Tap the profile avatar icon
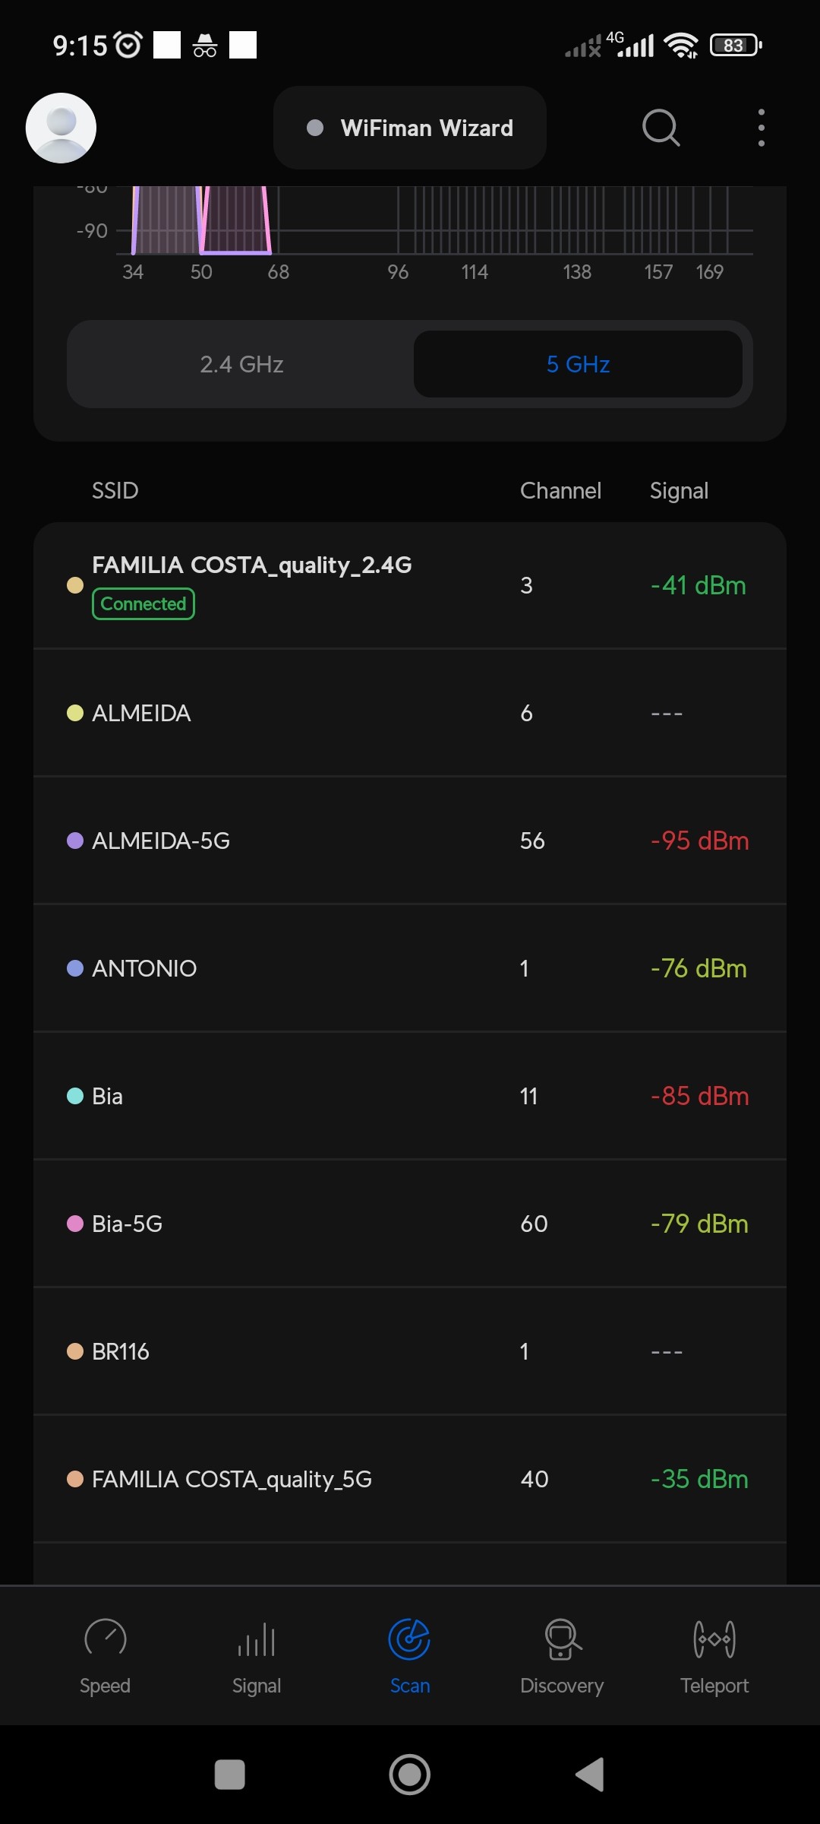The width and height of the screenshot is (820, 1824). click(61, 128)
